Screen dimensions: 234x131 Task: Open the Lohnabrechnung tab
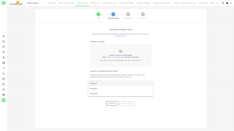[109, 3]
